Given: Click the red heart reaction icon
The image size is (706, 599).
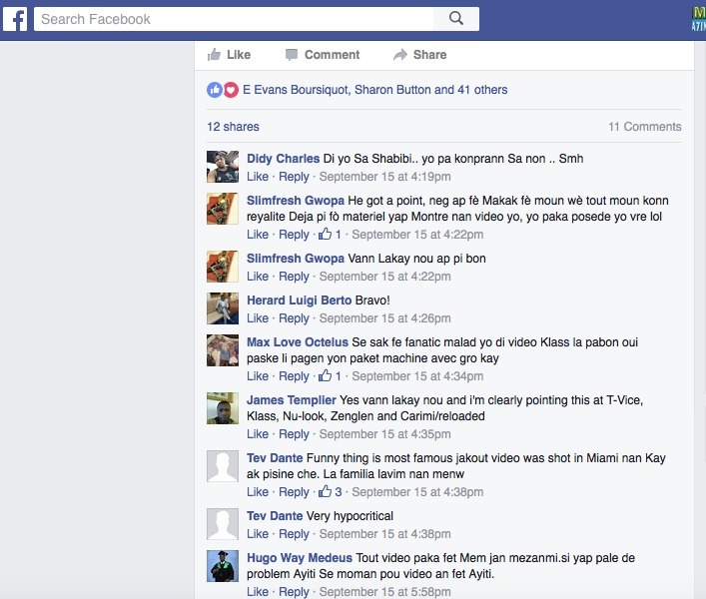Looking at the screenshot, I should point(231,90).
